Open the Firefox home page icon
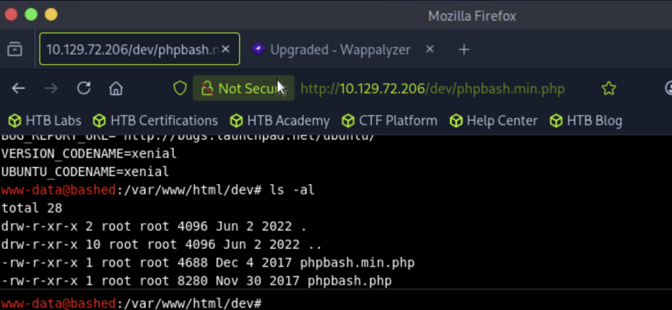Viewport: 672px width, 310px height. [115, 88]
